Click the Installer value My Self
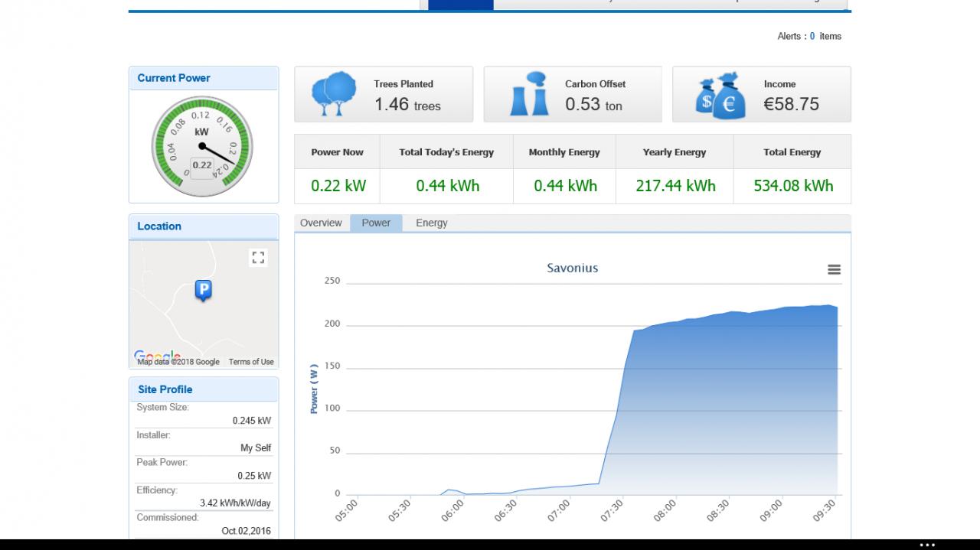Image resolution: width=980 pixels, height=550 pixels. [256, 448]
